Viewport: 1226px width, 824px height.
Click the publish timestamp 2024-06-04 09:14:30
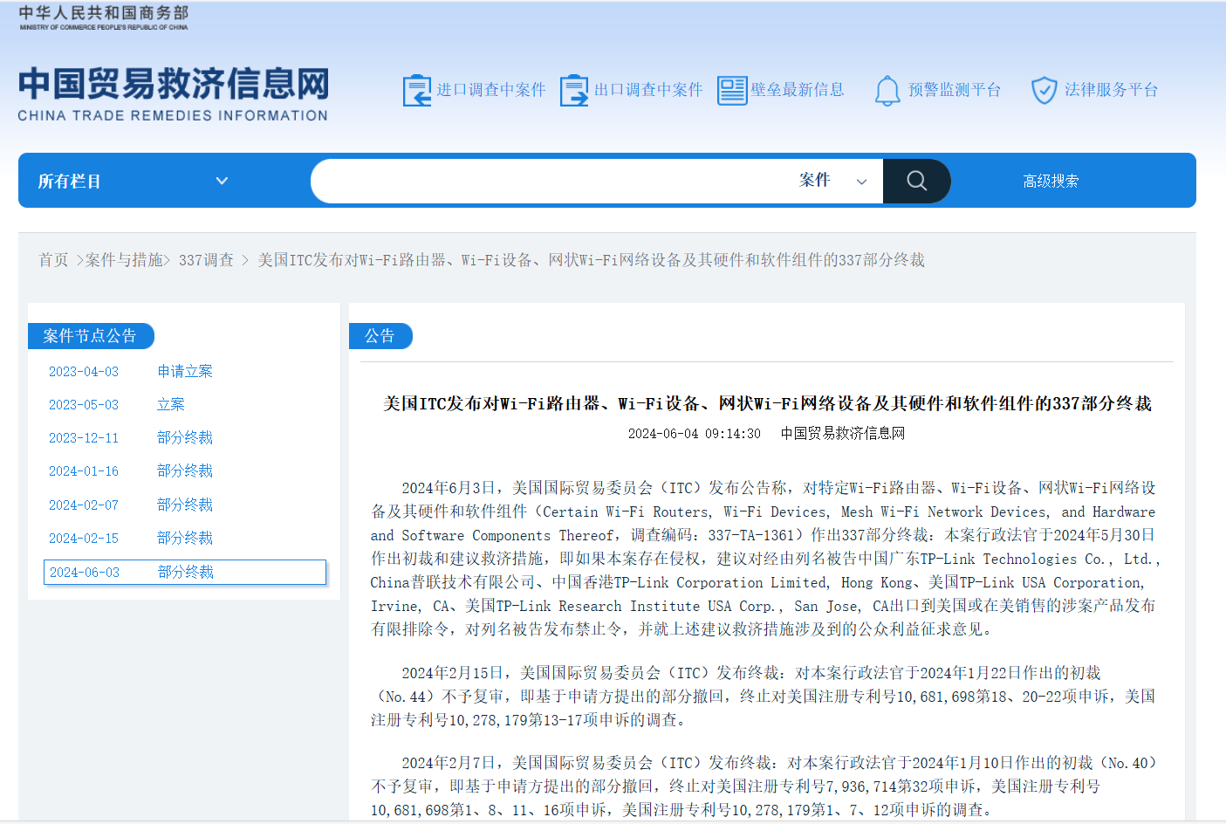pos(695,434)
